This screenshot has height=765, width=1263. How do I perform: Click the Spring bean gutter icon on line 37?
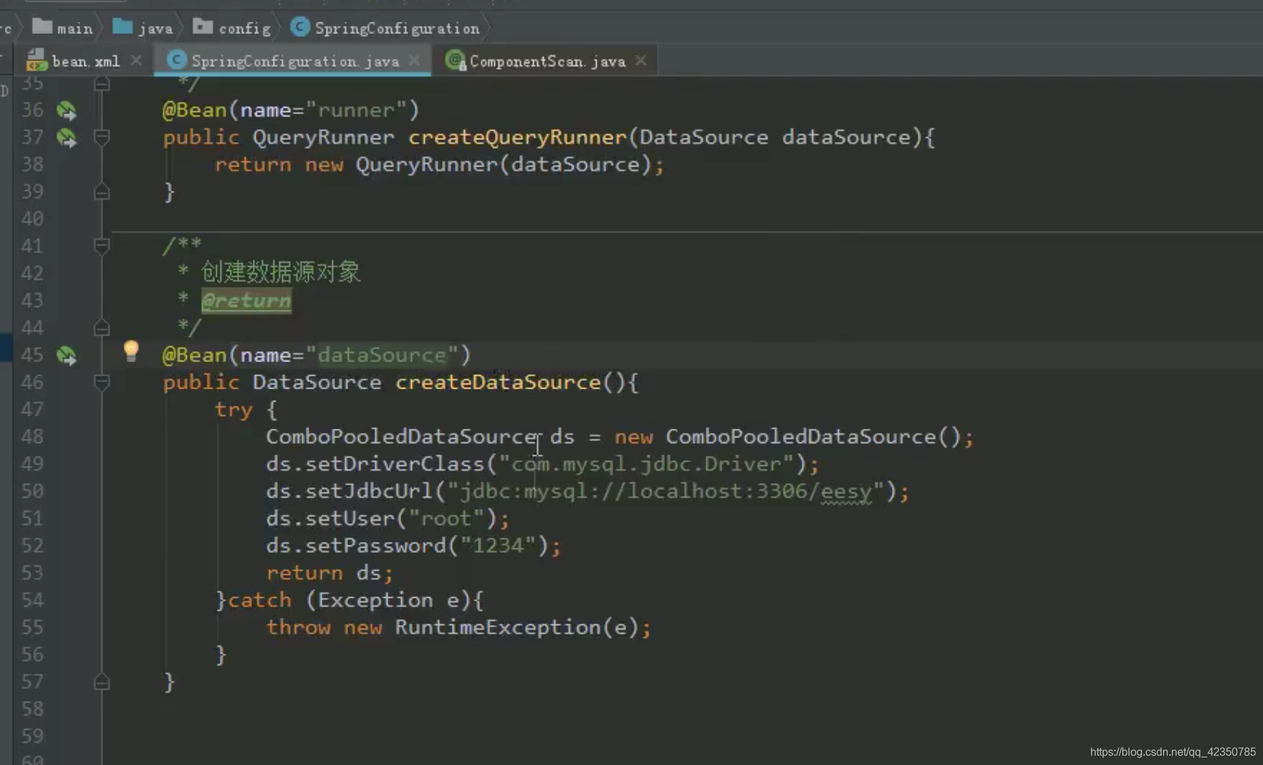coord(67,137)
